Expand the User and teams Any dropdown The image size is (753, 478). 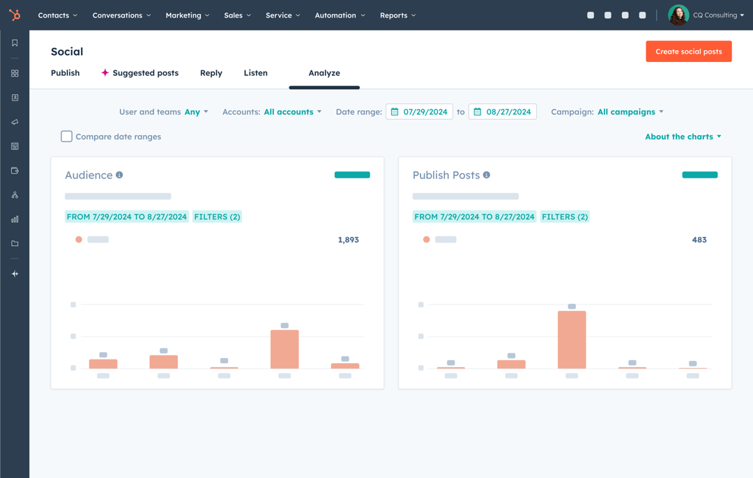click(x=196, y=111)
